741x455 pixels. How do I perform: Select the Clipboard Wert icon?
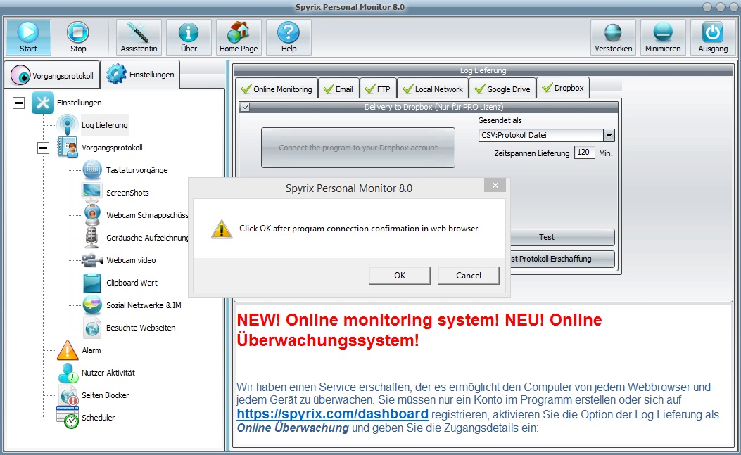92,283
